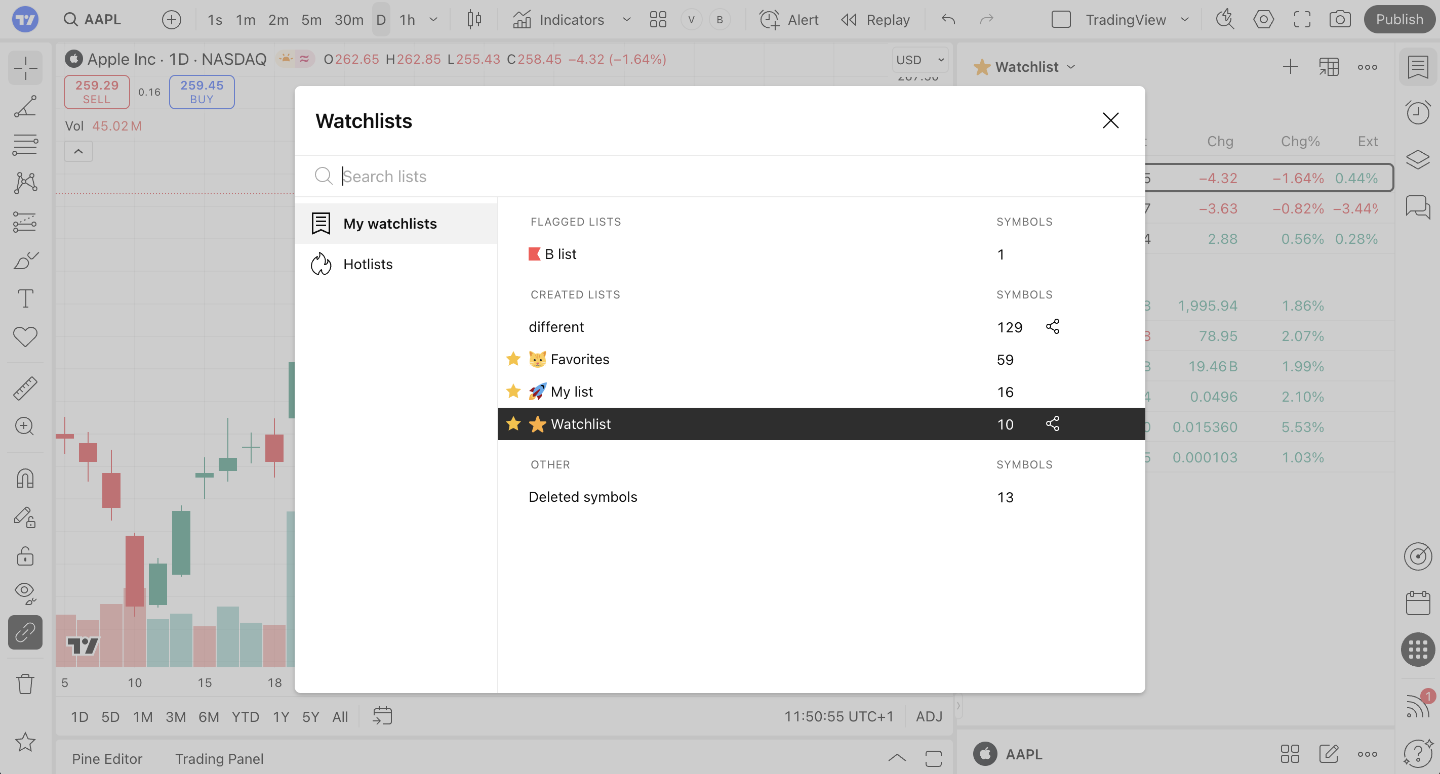Screen dimensions: 1440x774
Task: Start Replay mode
Action: (x=875, y=20)
